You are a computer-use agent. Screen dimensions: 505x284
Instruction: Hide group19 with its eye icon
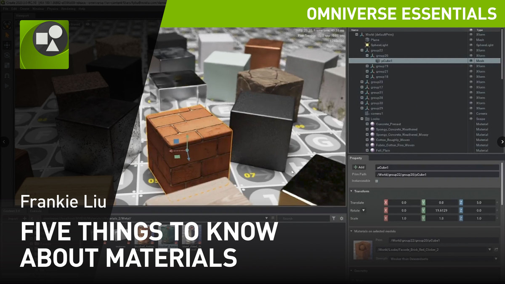[x=471, y=66]
